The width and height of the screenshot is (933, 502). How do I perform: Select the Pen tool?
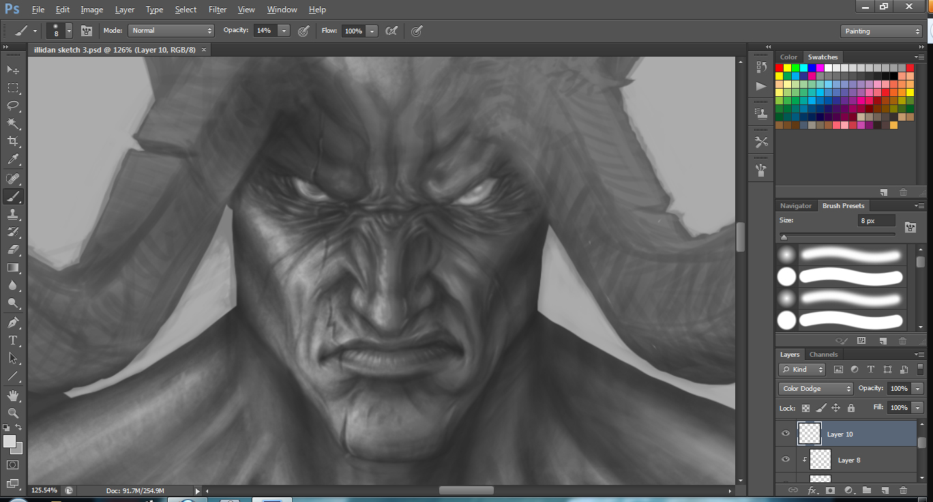click(x=13, y=322)
